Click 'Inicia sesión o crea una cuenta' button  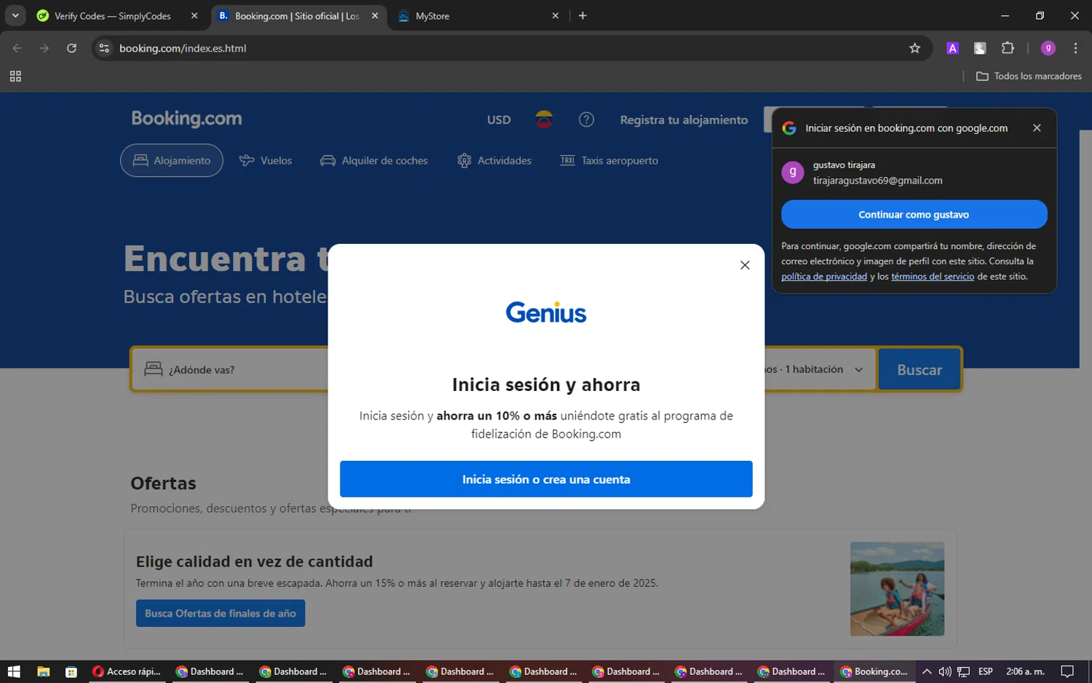point(546,479)
